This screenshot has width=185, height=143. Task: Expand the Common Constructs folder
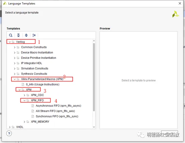(14, 47)
